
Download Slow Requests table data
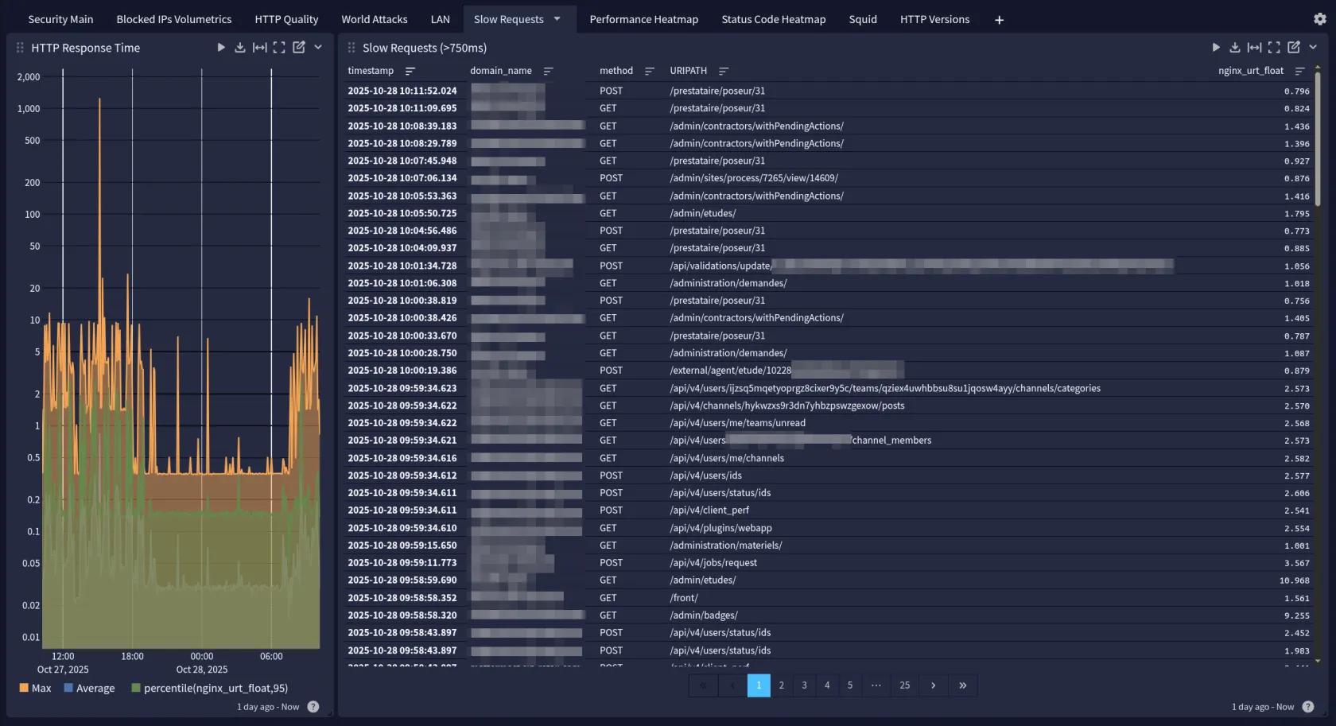1235,48
